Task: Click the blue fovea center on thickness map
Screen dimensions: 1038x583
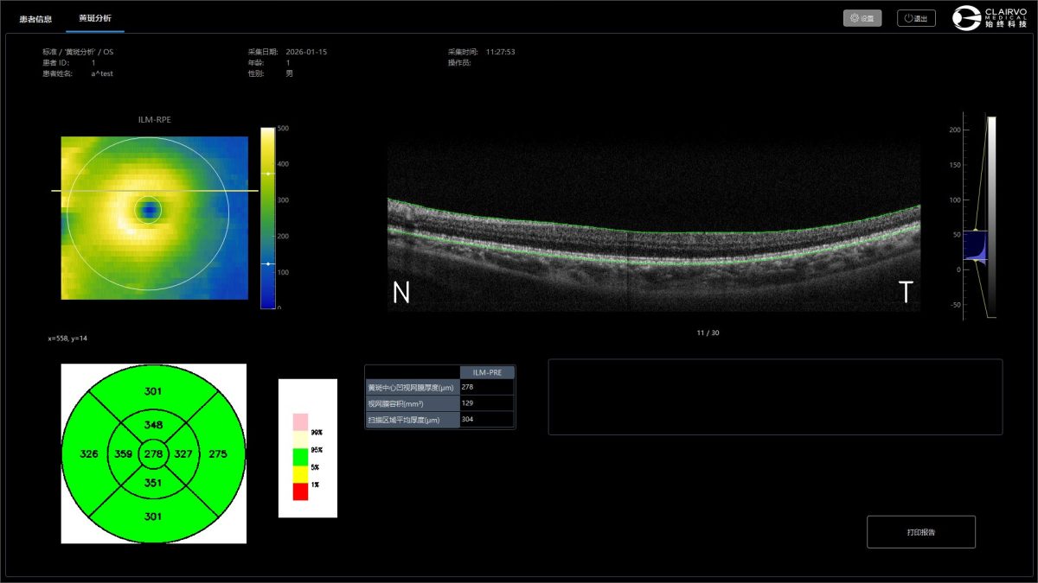Action: [150, 209]
